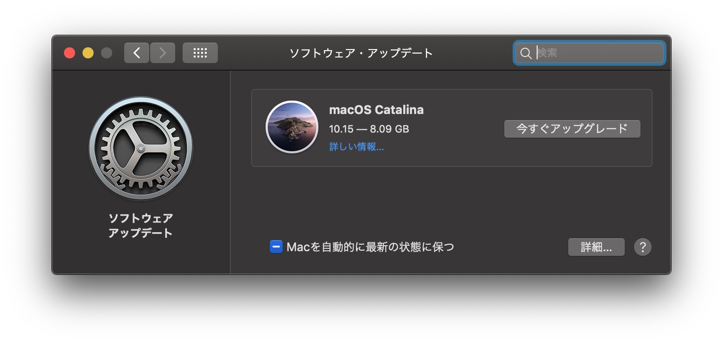The image size is (723, 343).
Task: Open help with the question mark button
Action: [x=643, y=247]
